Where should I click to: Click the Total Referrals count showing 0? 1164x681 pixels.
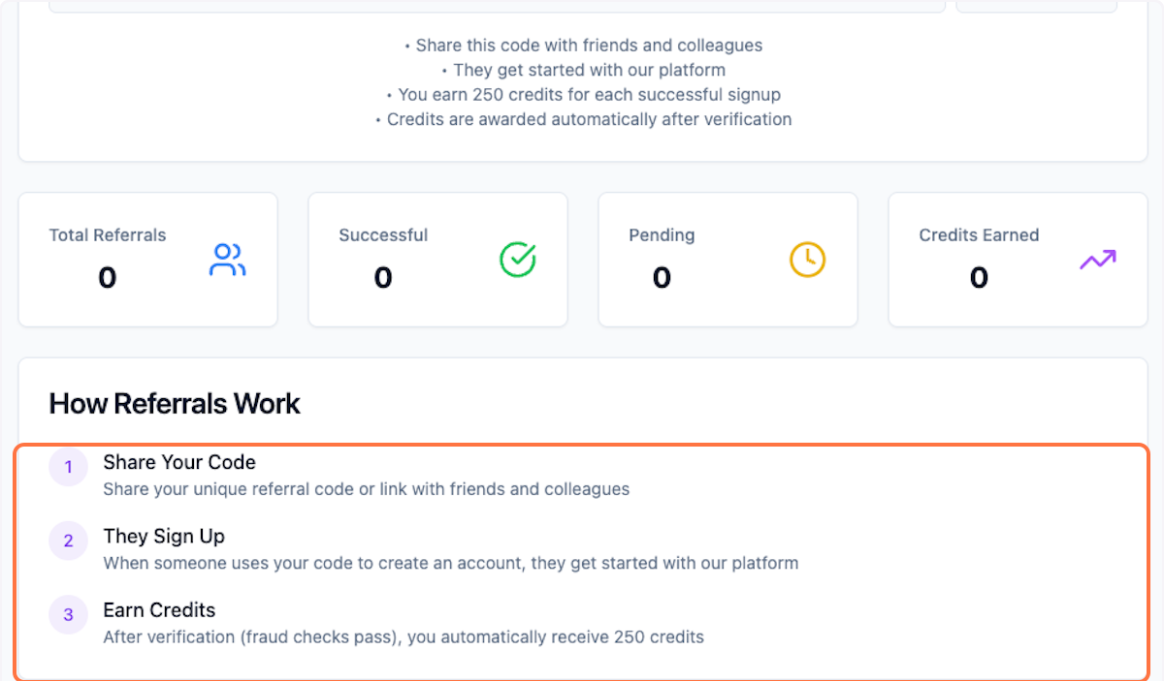[x=108, y=278]
